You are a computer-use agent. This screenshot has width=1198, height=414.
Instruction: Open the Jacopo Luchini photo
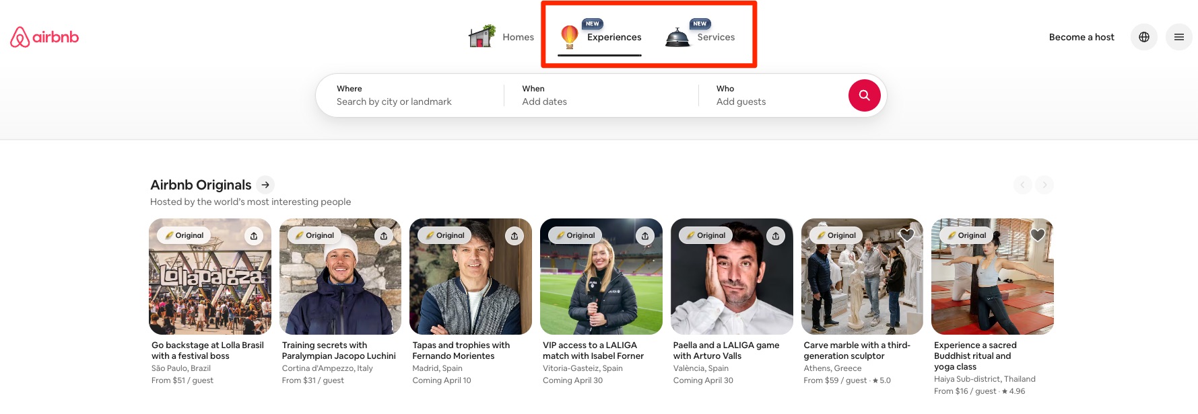point(340,276)
